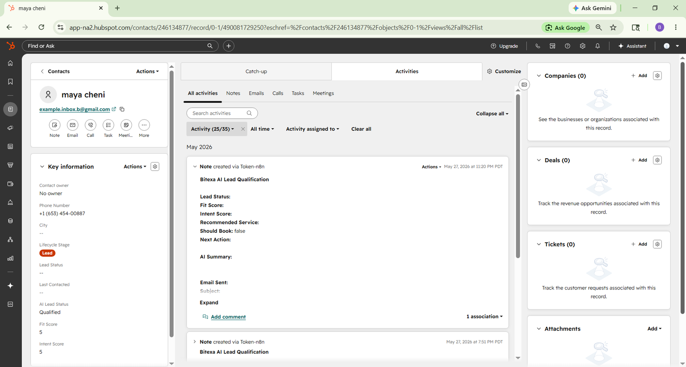Collapse the Tickets card
Viewport: 686px width, 367px height.
(x=539, y=244)
